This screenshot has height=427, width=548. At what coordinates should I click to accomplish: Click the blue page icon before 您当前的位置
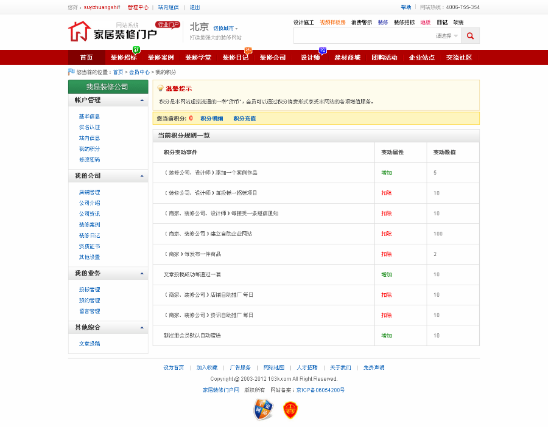72,72
